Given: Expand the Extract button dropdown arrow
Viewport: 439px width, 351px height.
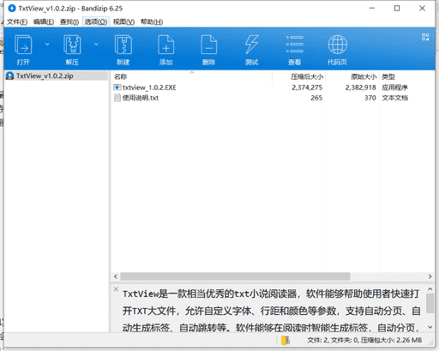Looking at the screenshot, I should [96, 44].
